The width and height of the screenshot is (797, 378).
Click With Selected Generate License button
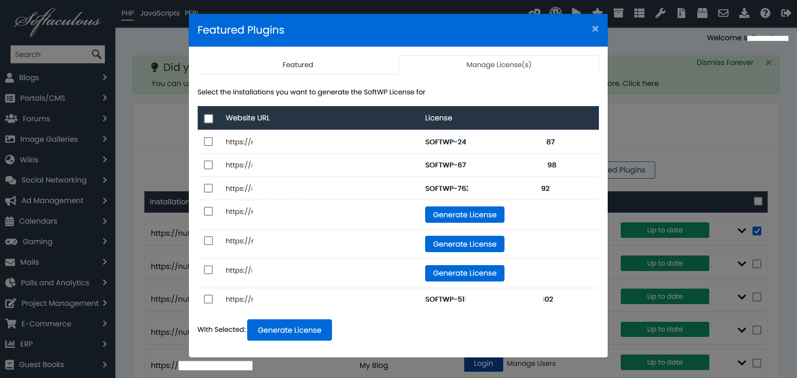290,330
